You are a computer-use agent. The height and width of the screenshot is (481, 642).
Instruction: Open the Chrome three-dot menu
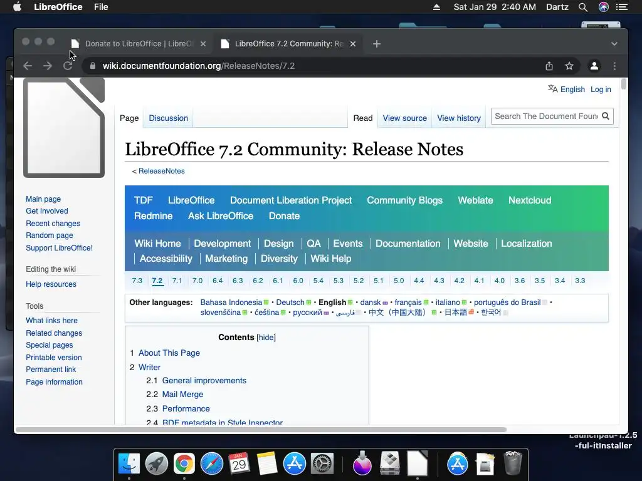pyautogui.click(x=614, y=66)
